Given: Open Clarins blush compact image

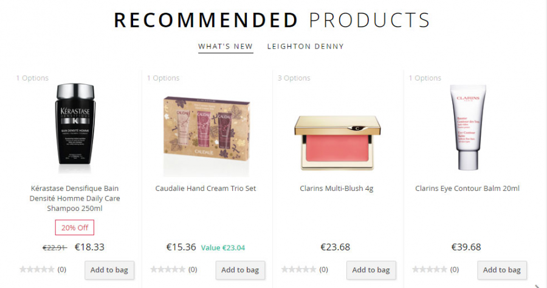Looking at the screenshot, I should coord(337,141).
